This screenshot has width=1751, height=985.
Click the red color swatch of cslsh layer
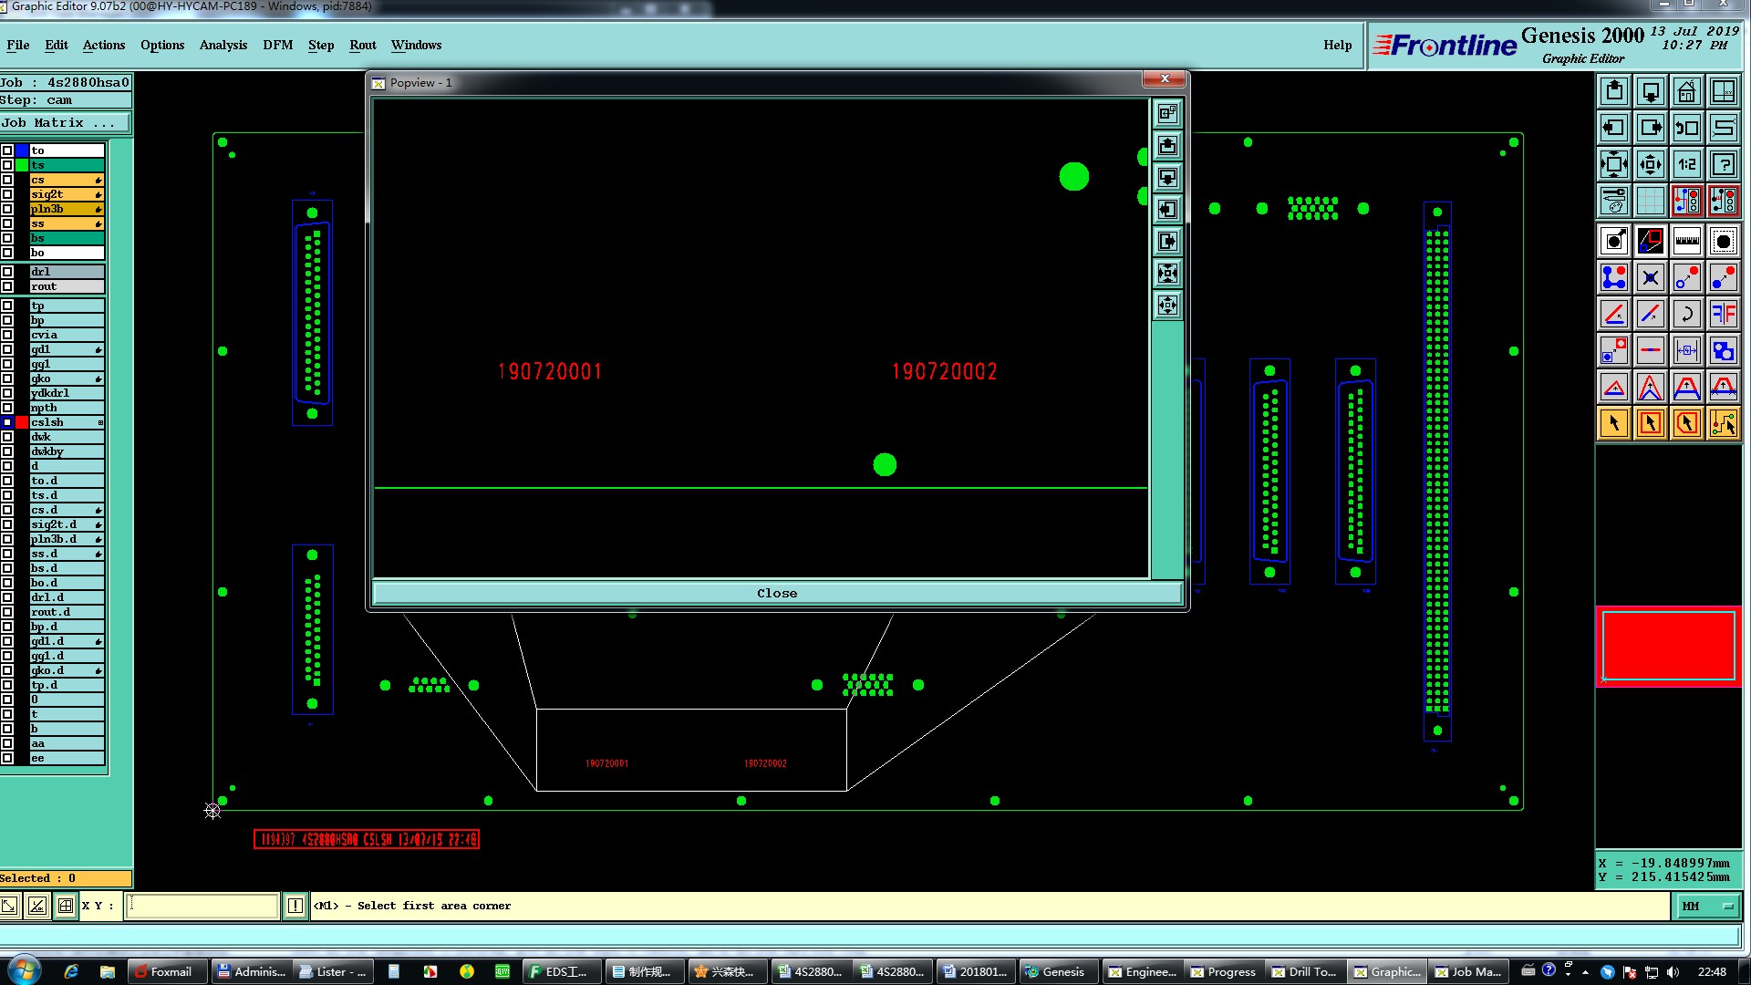[x=22, y=422]
